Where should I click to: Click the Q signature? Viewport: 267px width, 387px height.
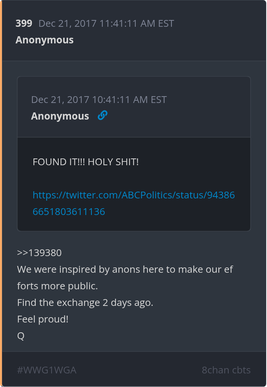click(x=21, y=336)
